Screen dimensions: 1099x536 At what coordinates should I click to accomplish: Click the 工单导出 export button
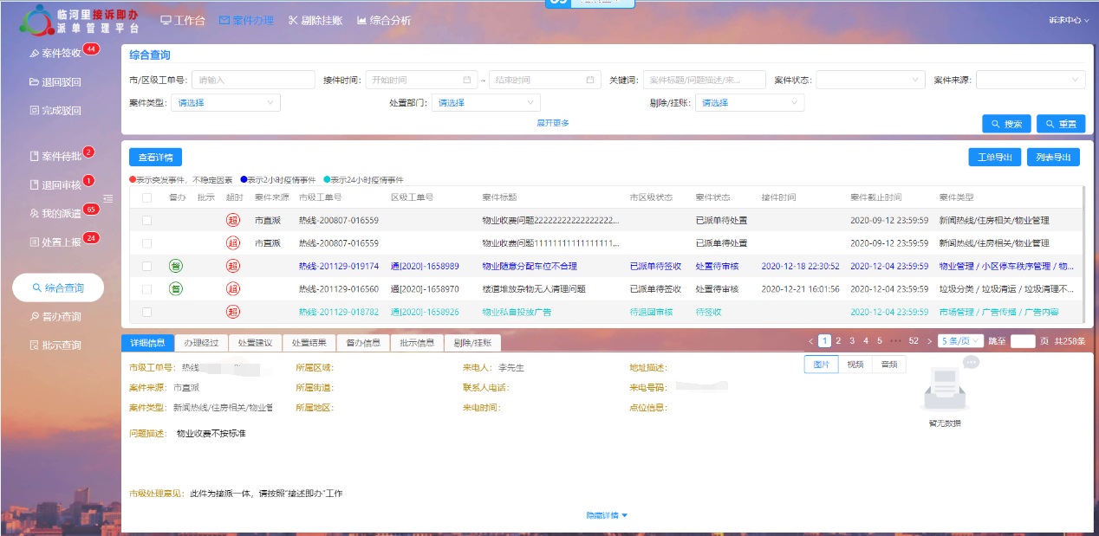tap(994, 157)
